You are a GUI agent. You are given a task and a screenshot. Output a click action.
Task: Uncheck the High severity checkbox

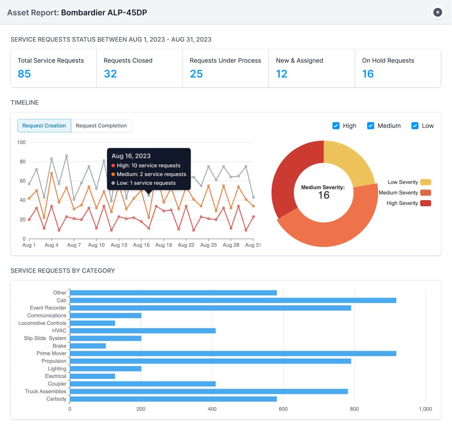pyautogui.click(x=336, y=126)
